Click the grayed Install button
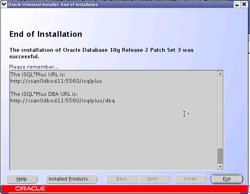 pos(190,179)
